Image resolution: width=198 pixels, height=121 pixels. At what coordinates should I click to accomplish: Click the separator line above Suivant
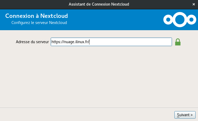[x=99, y=108]
